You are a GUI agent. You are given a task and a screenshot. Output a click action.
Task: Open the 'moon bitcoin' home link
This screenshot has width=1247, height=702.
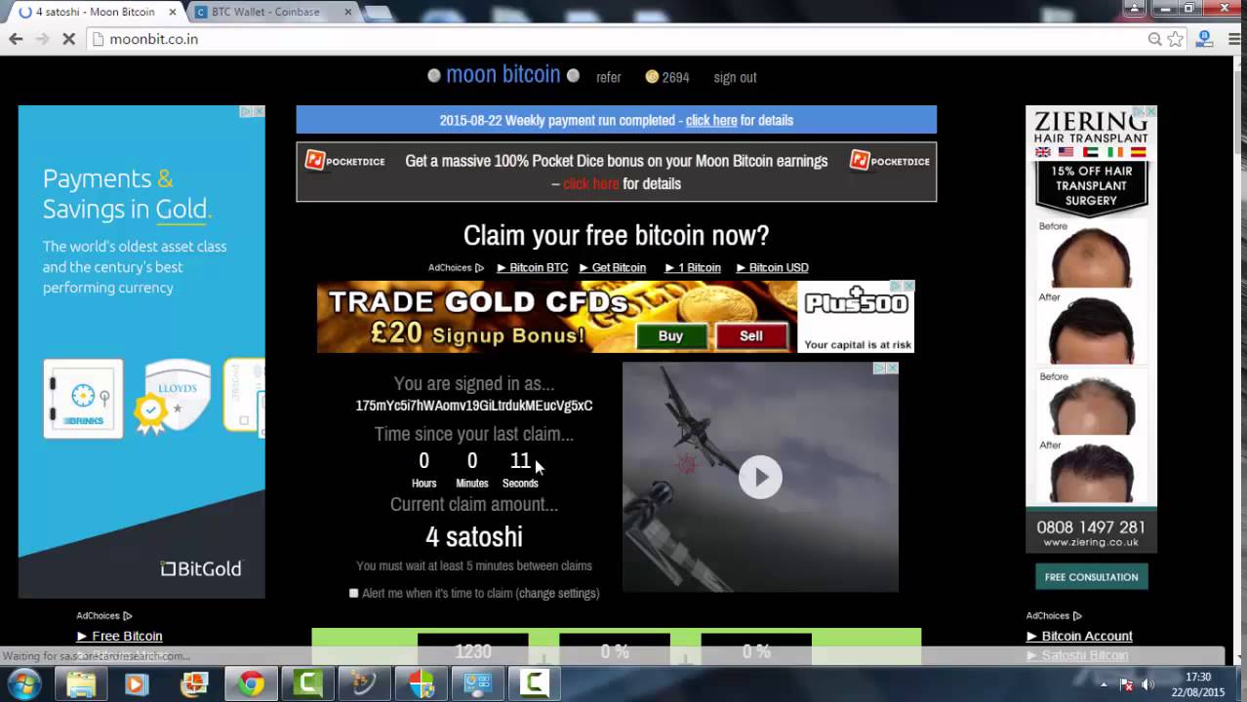(503, 75)
